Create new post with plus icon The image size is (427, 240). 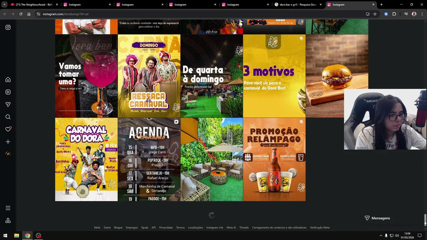pyautogui.click(x=8, y=142)
